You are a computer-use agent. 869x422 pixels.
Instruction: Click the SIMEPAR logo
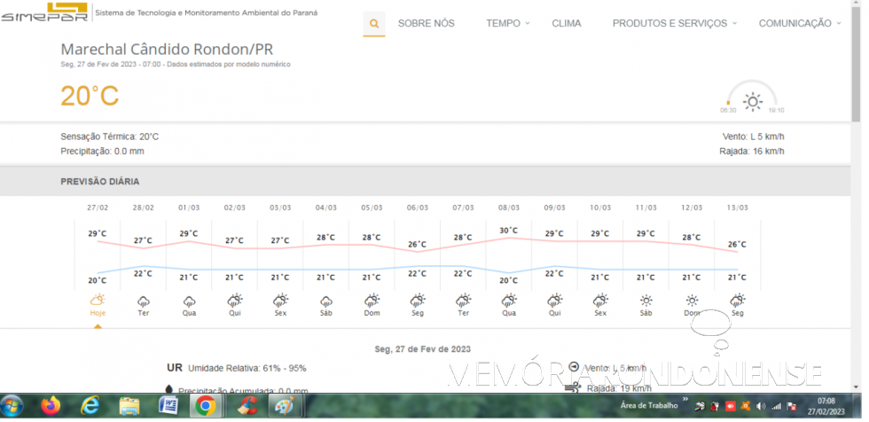[44, 12]
